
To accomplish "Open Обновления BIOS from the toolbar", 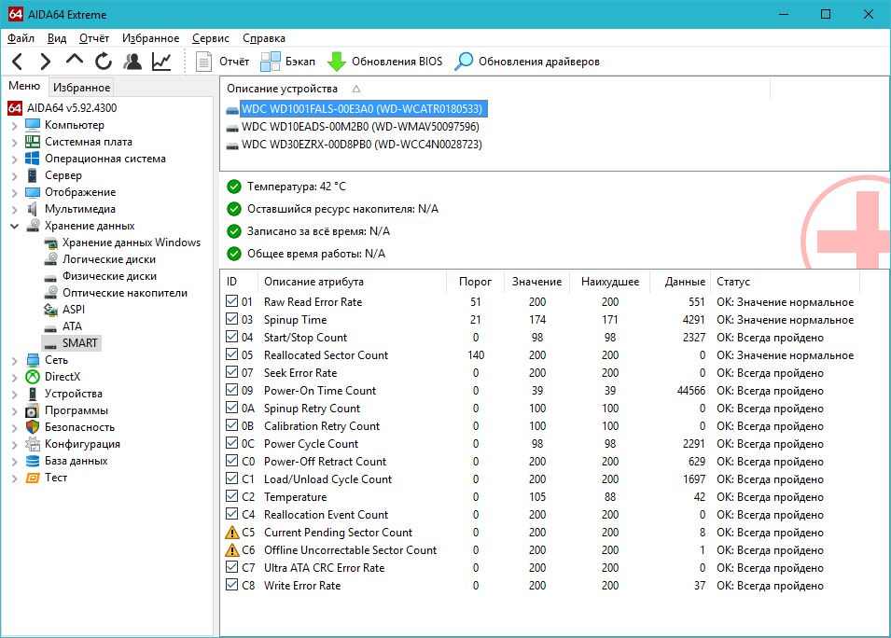I will 384,62.
